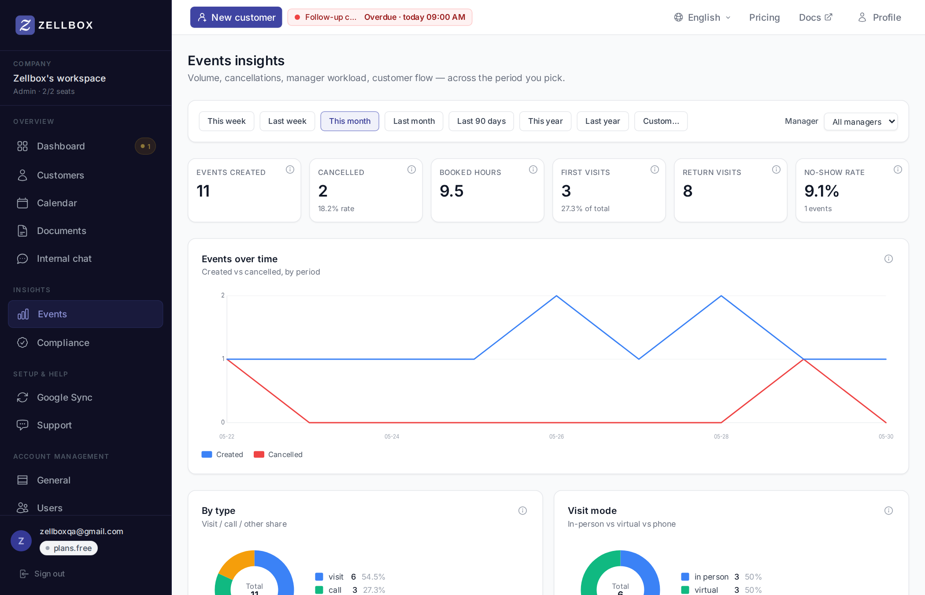Click the Zellbox's workspace company name
This screenshot has height=595, width=925.
pyautogui.click(x=59, y=78)
